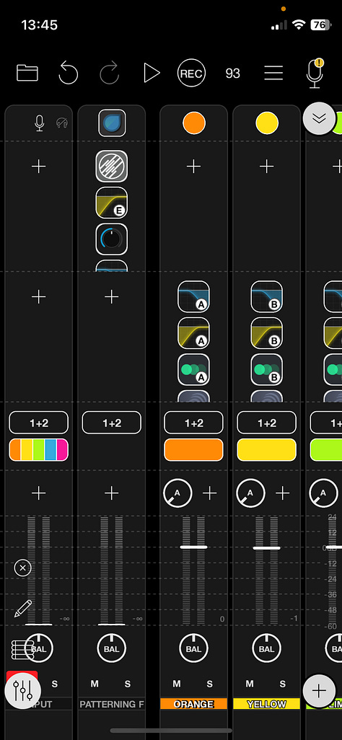Add effect in Yellow channel top slot
The image size is (342, 740).
(x=267, y=166)
